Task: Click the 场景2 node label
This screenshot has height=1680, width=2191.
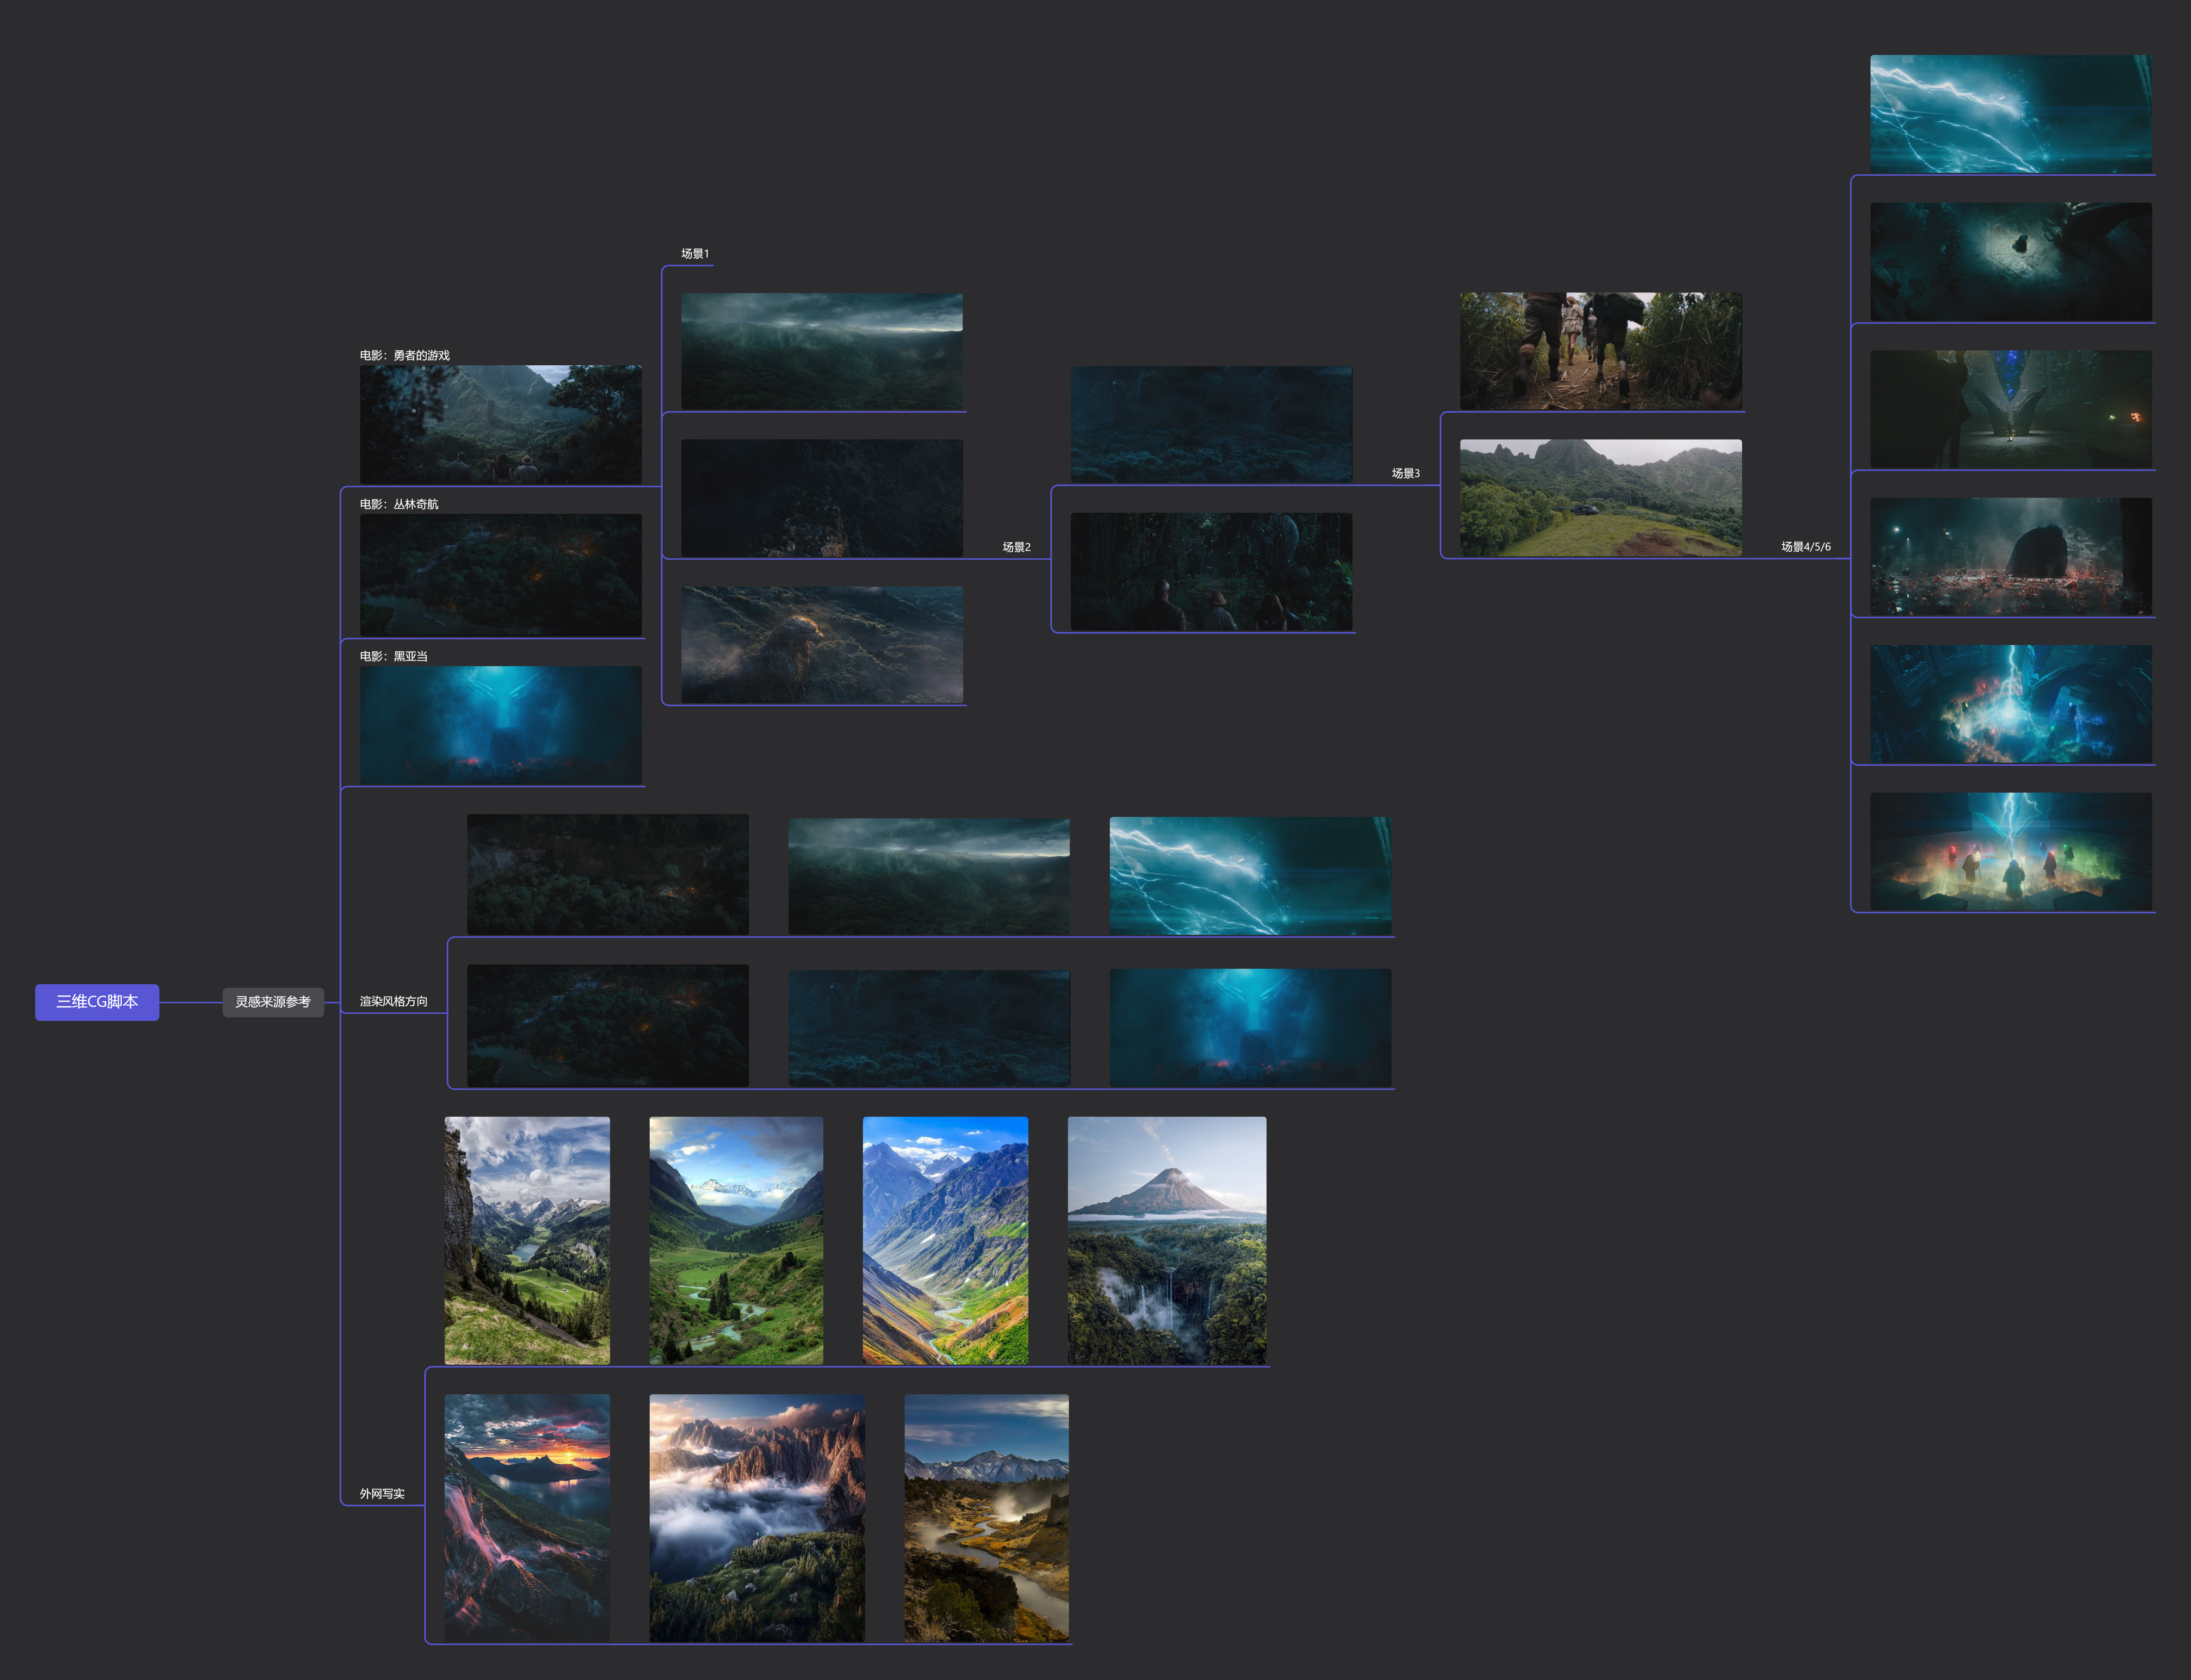Action: pyautogui.click(x=1016, y=547)
